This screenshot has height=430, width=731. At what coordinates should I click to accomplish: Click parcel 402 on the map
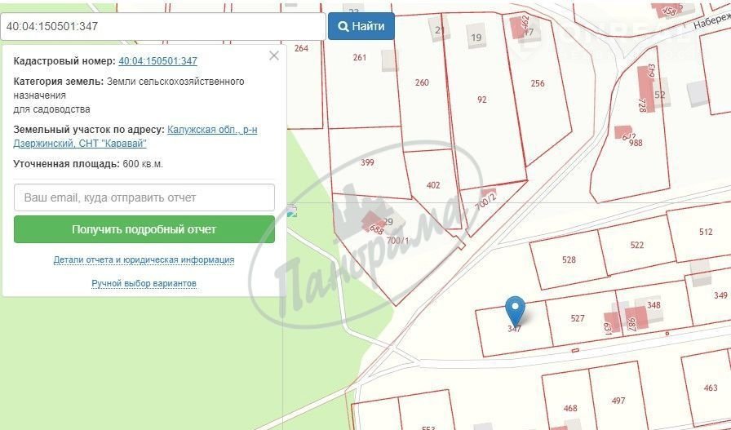tap(433, 185)
